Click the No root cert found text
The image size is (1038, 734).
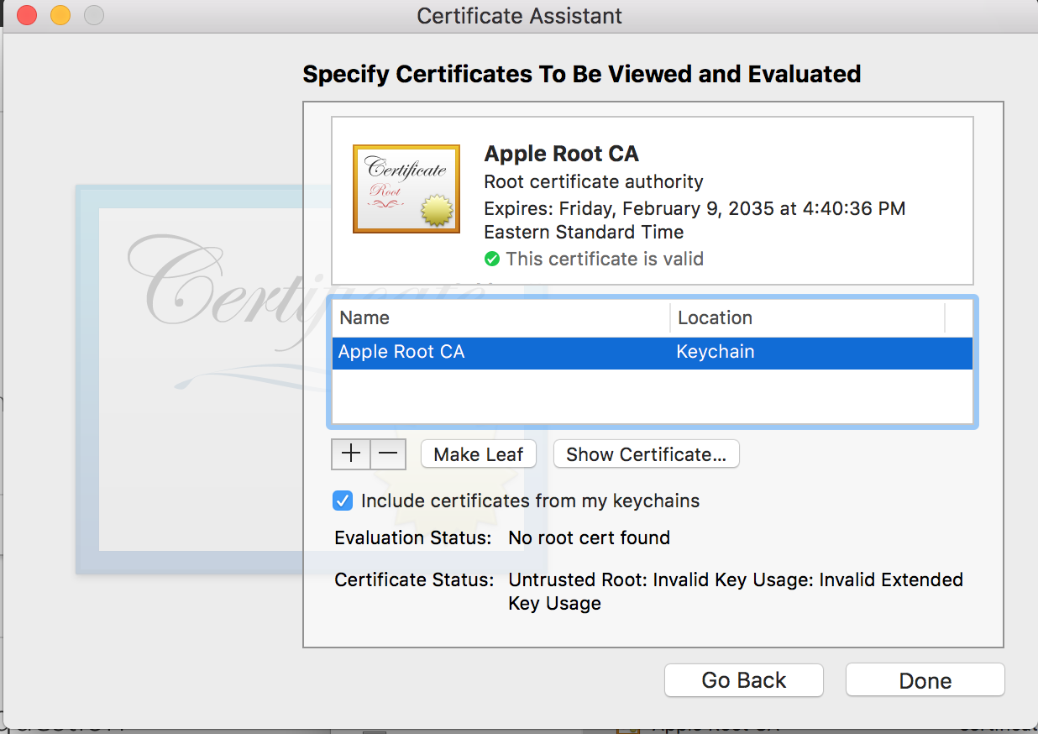[x=590, y=538]
